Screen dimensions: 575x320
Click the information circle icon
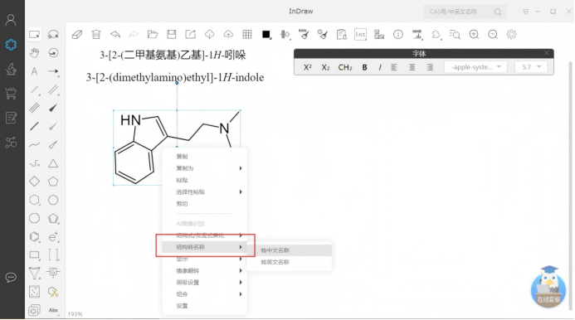[x=398, y=35]
